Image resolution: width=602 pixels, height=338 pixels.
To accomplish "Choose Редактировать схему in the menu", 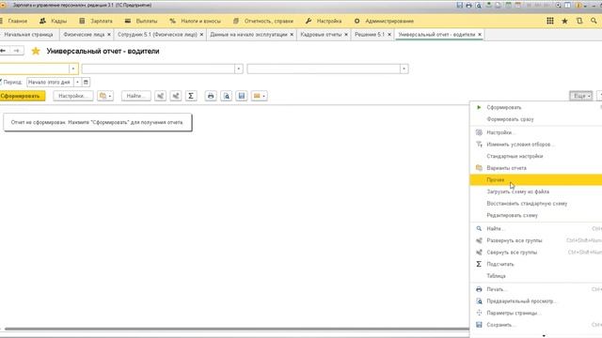I will point(536,215).
